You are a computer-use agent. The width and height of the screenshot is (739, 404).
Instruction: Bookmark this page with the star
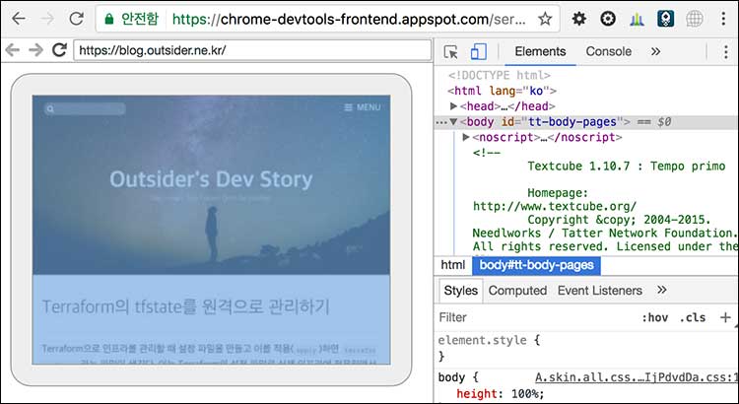(x=545, y=19)
